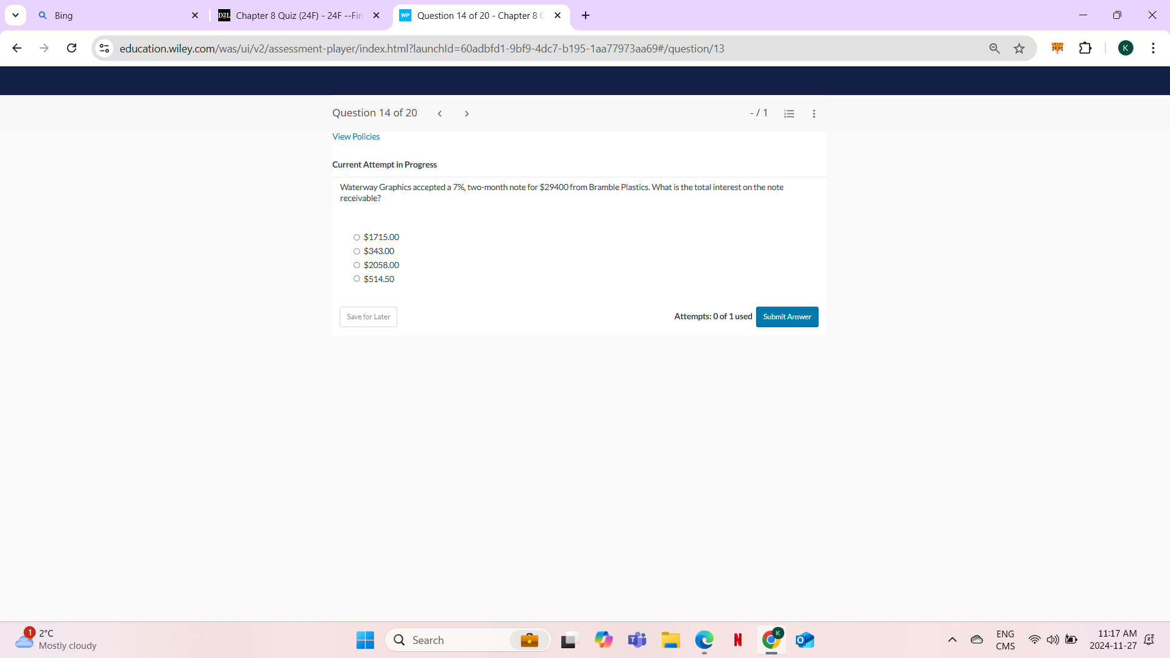Open the question list panel
Screen dimensions: 1170x658
coord(789,113)
